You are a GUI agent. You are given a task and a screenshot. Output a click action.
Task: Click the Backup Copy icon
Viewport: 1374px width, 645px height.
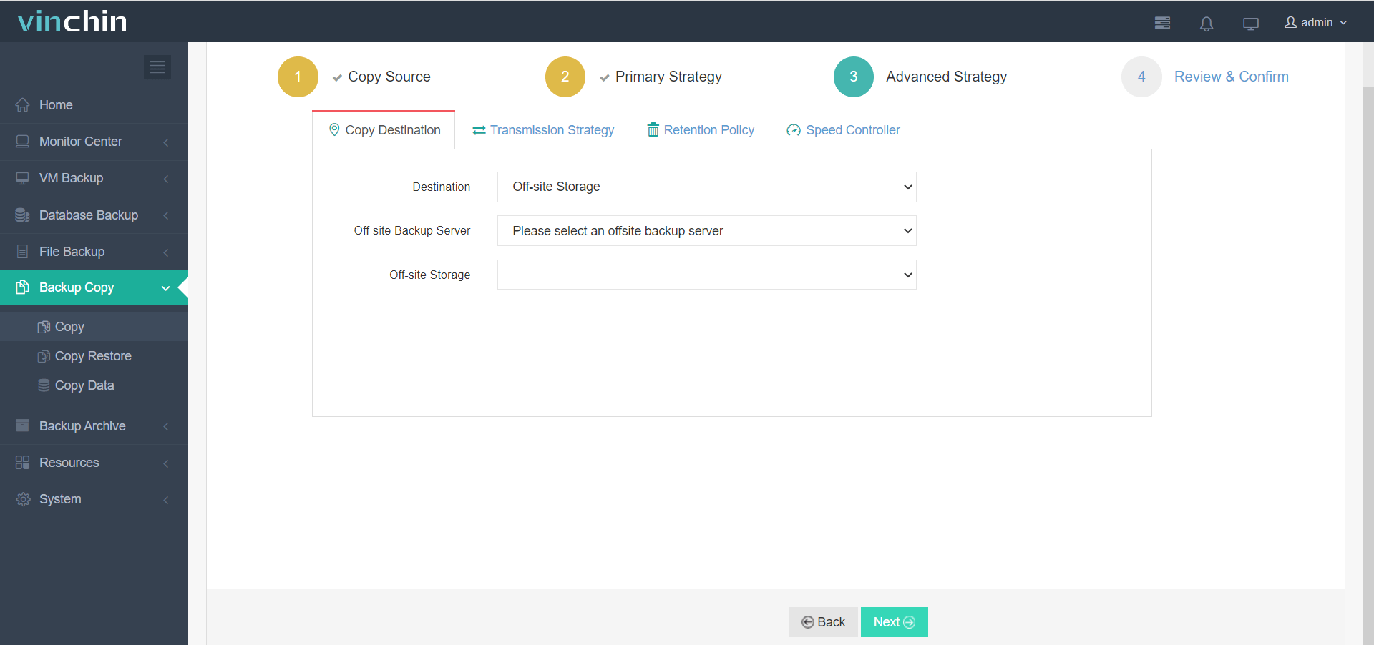[x=23, y=287]
